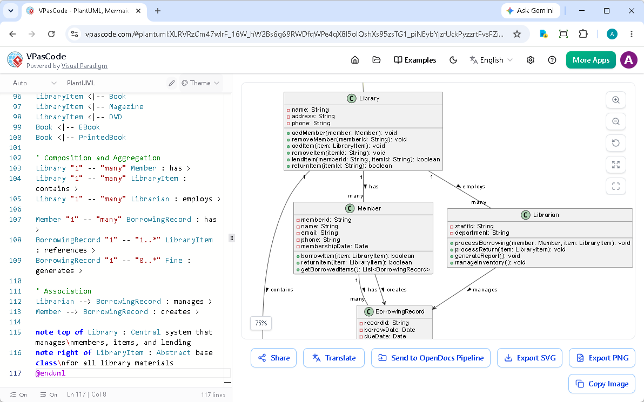The height and width of the screenshot is (402, 644).
Task: Click Export SVG button
Action: [529, 358]
